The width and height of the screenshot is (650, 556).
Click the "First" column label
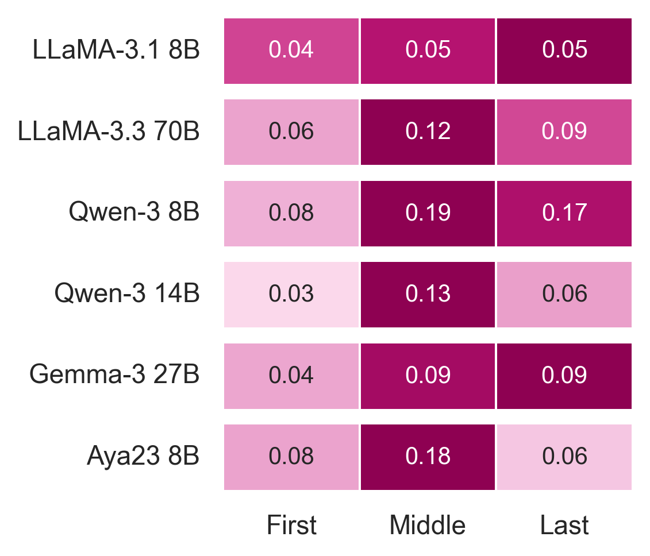291,526
